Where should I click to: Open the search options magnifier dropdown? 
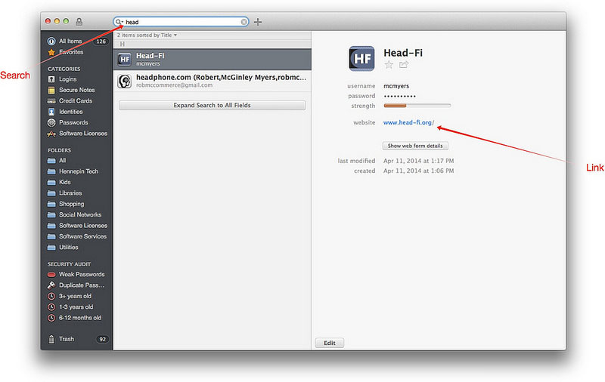coord(119,22)
